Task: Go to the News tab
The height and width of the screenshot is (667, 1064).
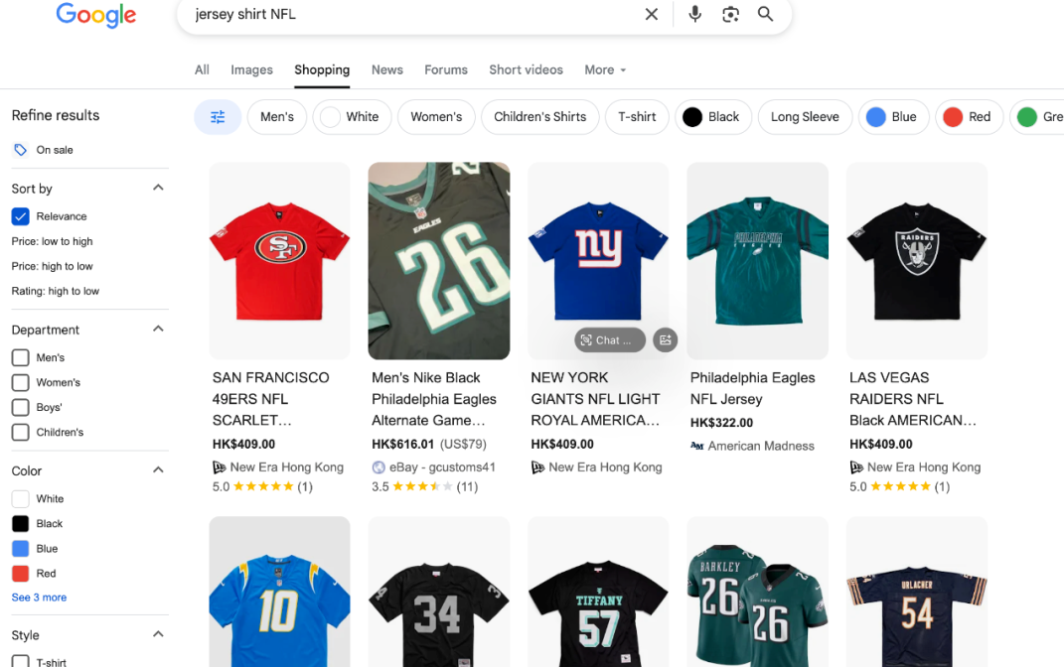Action: tap(386, 69)
